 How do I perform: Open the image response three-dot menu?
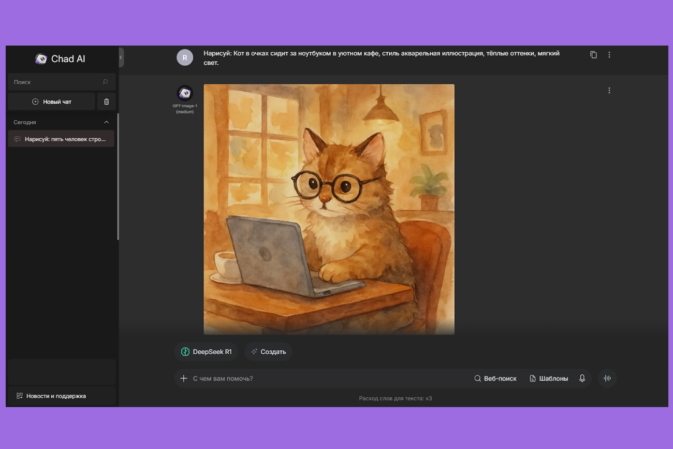pos(609,91)
